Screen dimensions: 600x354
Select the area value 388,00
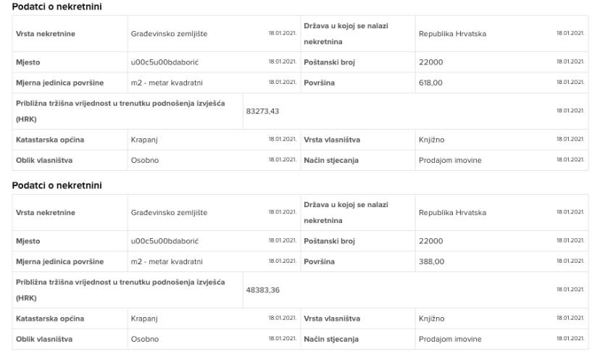coord(430,261)
